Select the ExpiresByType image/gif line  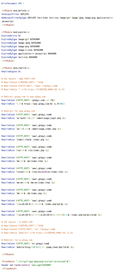(20, 39)
